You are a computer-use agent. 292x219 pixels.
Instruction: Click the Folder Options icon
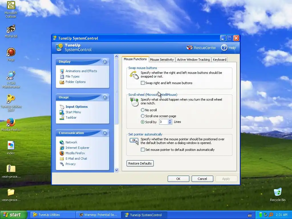tap(62, 82)
